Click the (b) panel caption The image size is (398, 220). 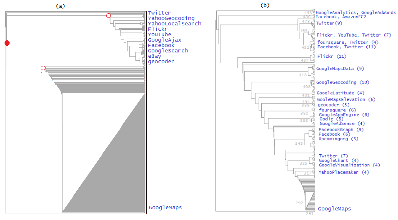point(265,5)
